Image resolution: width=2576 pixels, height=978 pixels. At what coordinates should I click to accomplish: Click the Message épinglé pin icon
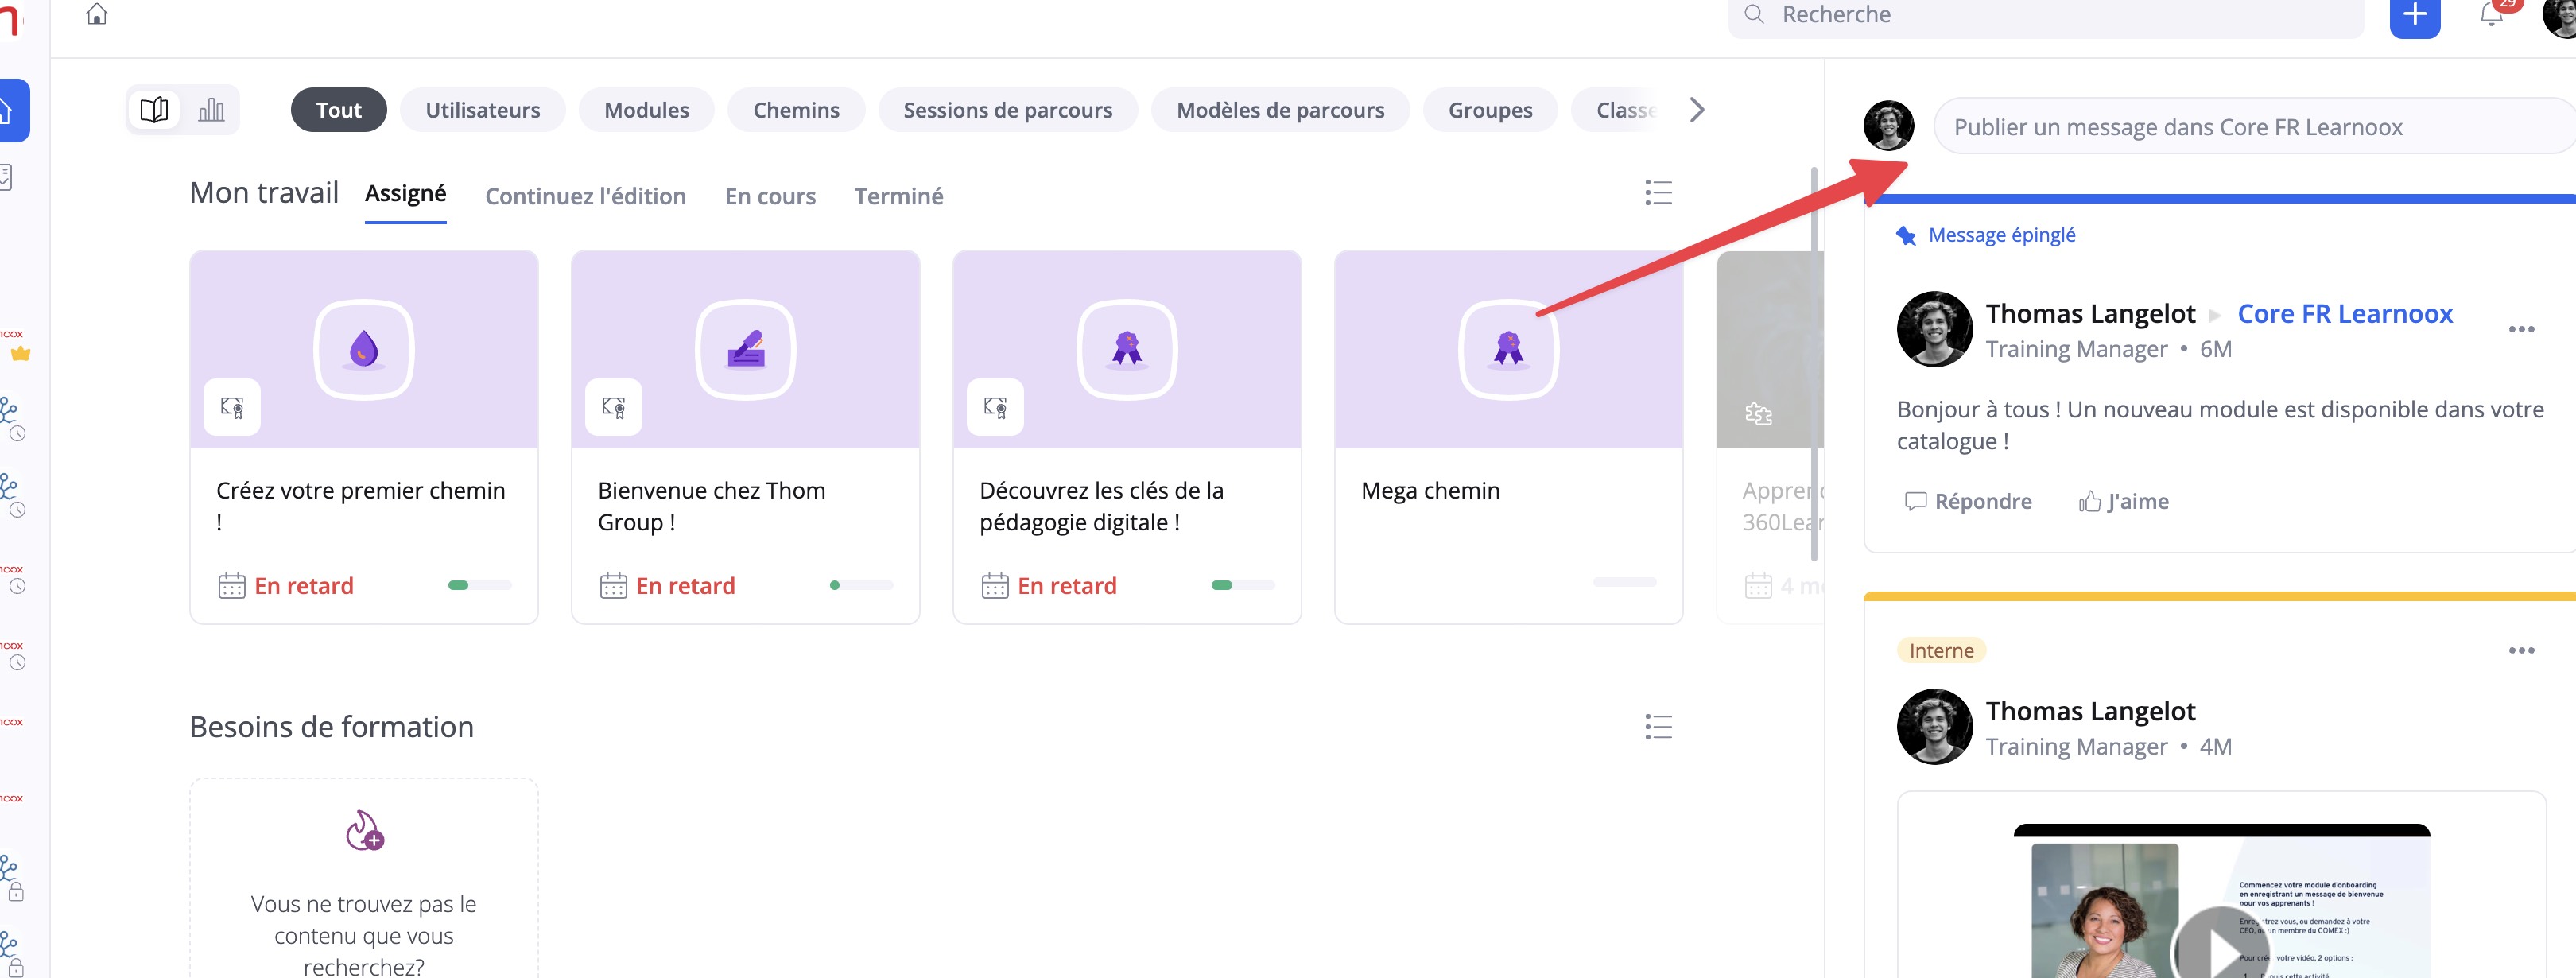point(1906,236)
